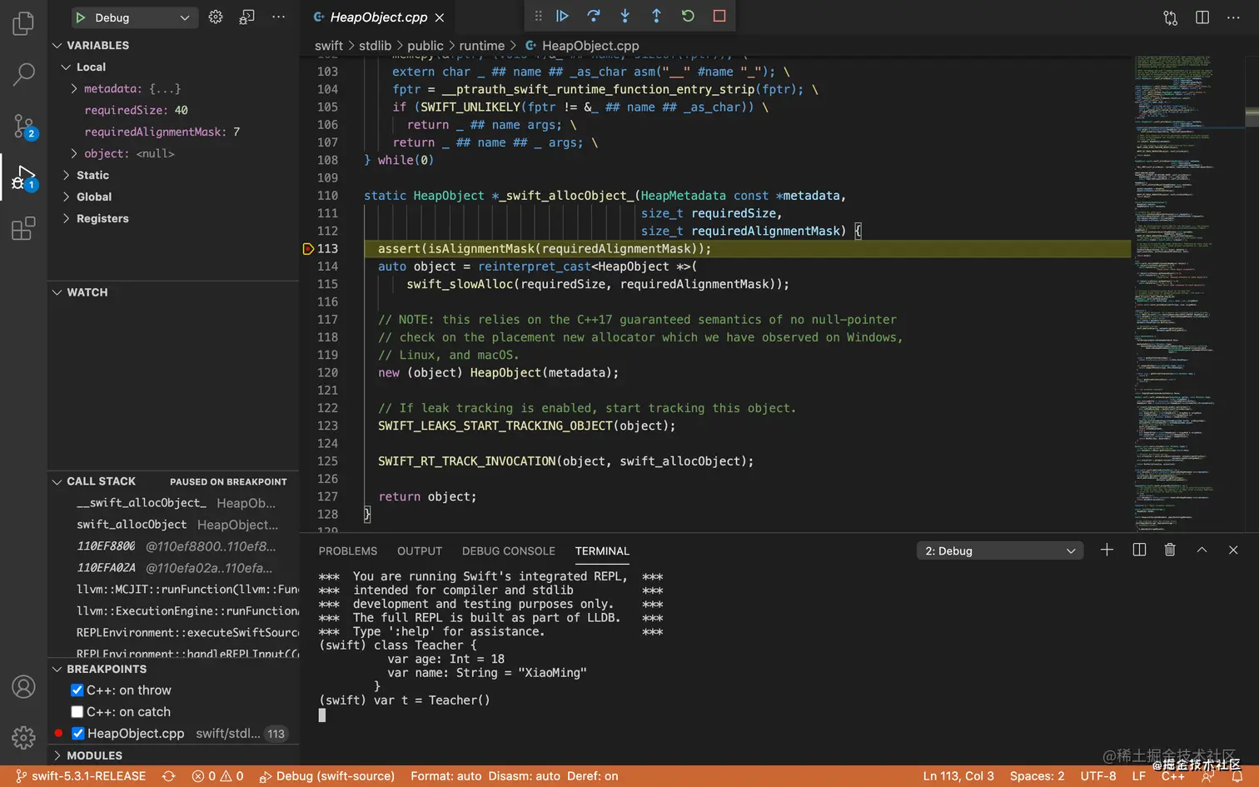Disable the HeapObject.cpp line 113 breakpoint
The image size is (1259, 787).
tap(77, 734)
